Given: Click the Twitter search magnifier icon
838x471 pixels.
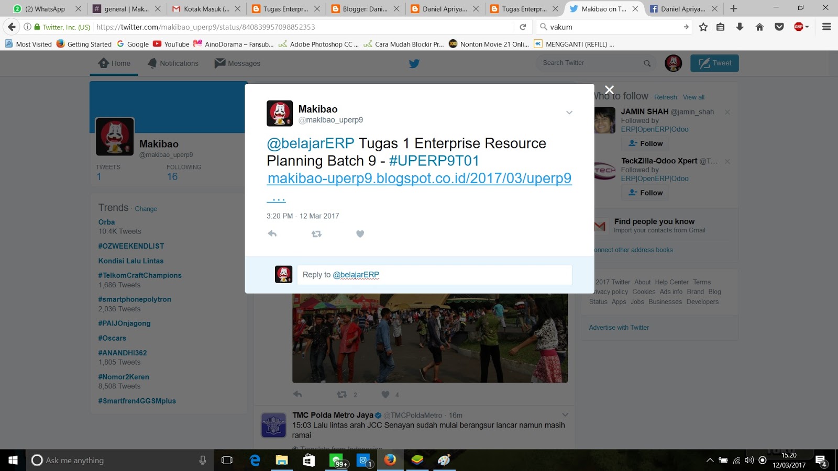Looking at the screenshot, I should pyautogui.click(x=647, y=63).
